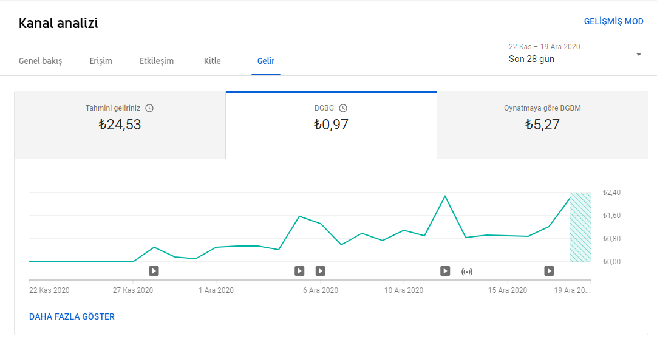Switch to the Erişim tab
The width and height of the screenshot is (657, 342).
click(x=101, y=61)
